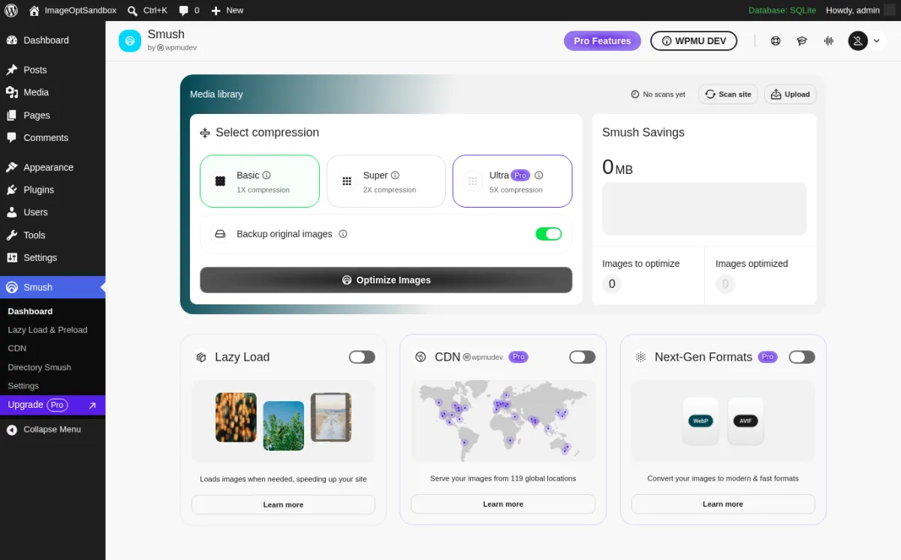The image size is (901, 560).
Task: Click the Backup drive icon
Action: (x=220, y=234)
